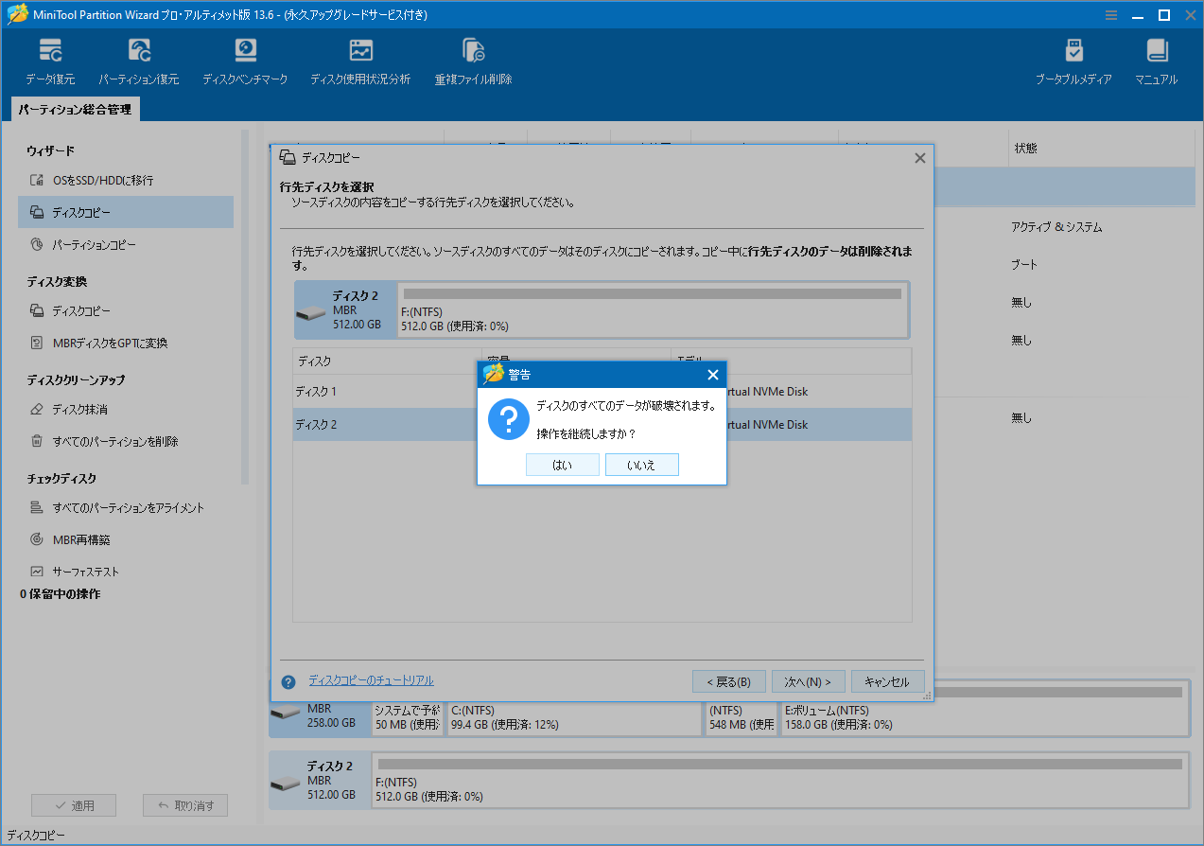Viewport: 1204px width, 846px height.
Task: Start 重複ファイル削除 (Duplicate File Finder)
Action: 472,59
